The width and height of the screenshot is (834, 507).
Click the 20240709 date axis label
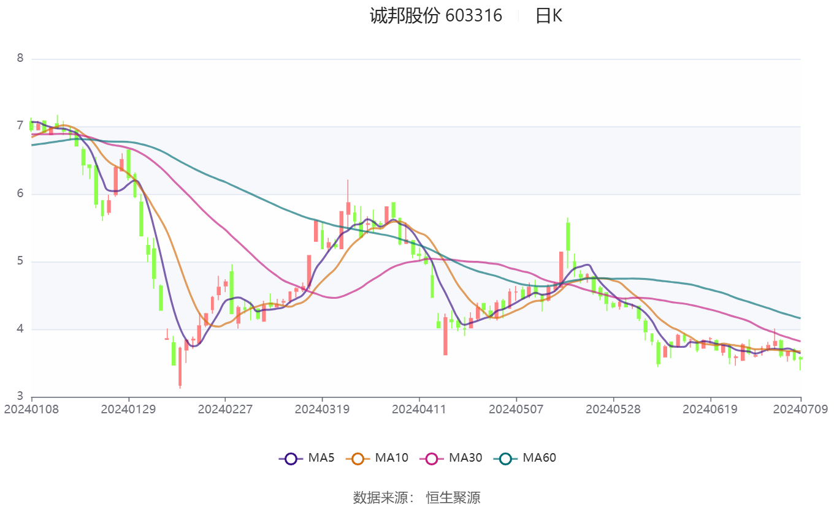(x=801, y=409)
